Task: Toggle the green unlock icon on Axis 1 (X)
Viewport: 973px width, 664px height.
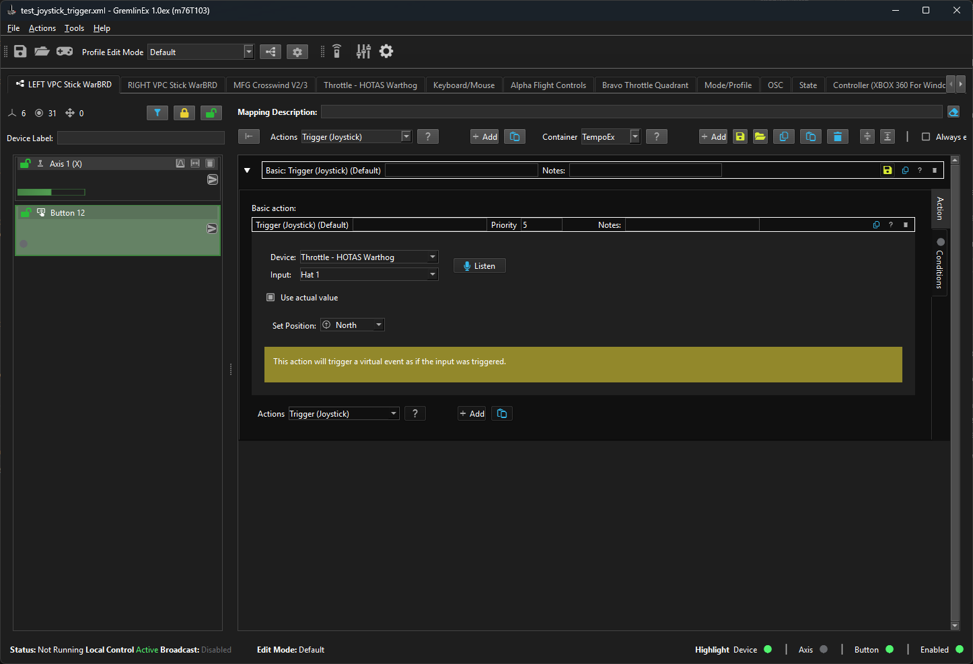Action: point(26,163)
